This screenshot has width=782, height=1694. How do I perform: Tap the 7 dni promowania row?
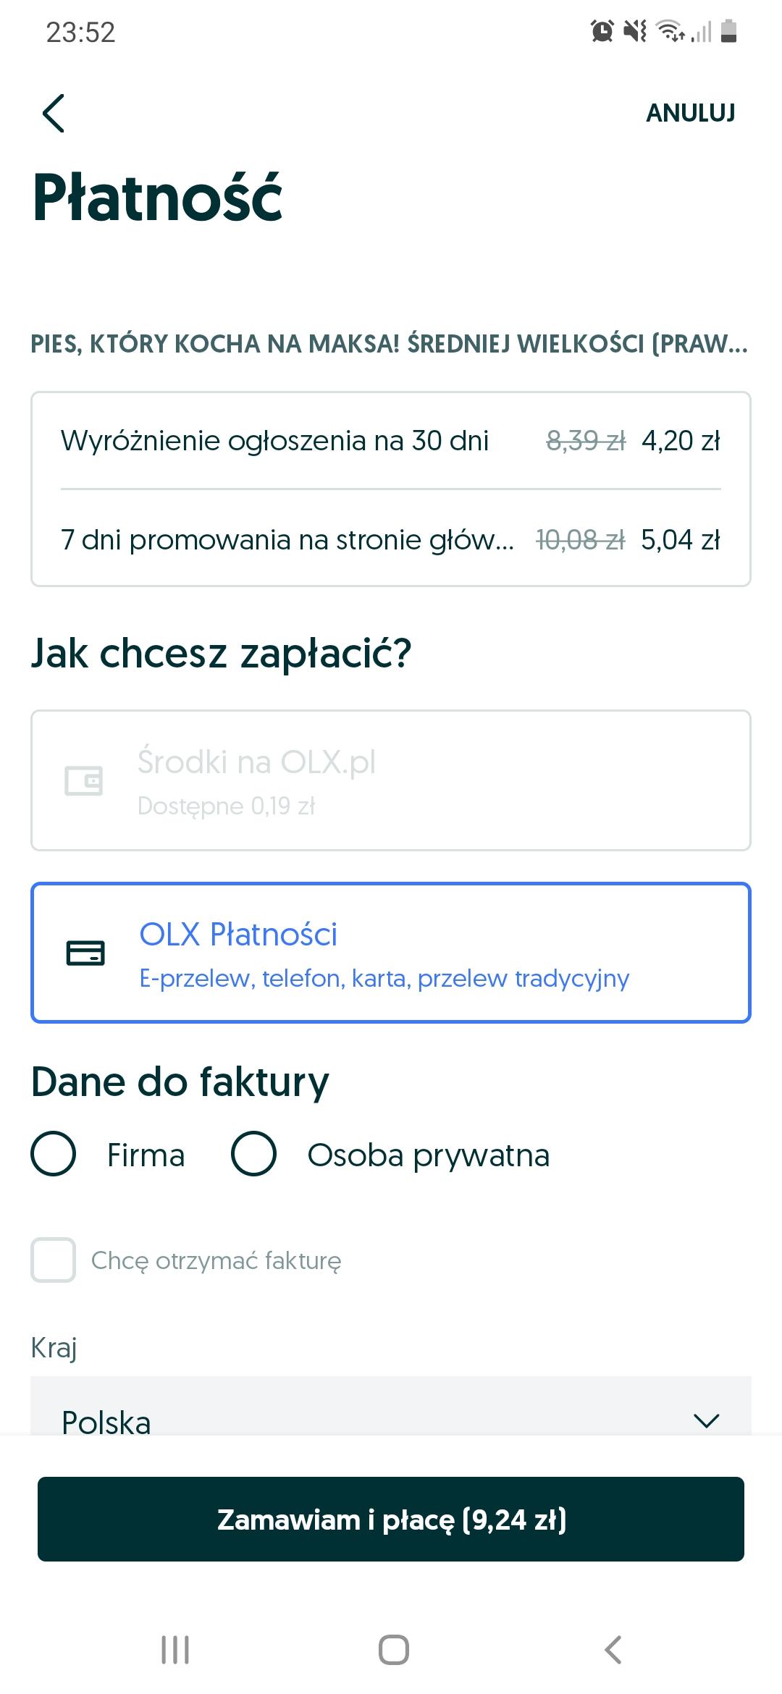pos(391,539)
